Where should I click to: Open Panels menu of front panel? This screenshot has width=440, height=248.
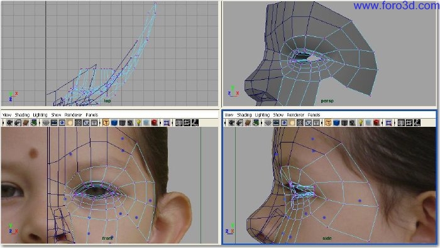(x=92, y=115)
